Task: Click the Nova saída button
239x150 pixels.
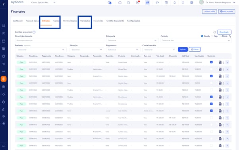Action: [x=210, y=12]
